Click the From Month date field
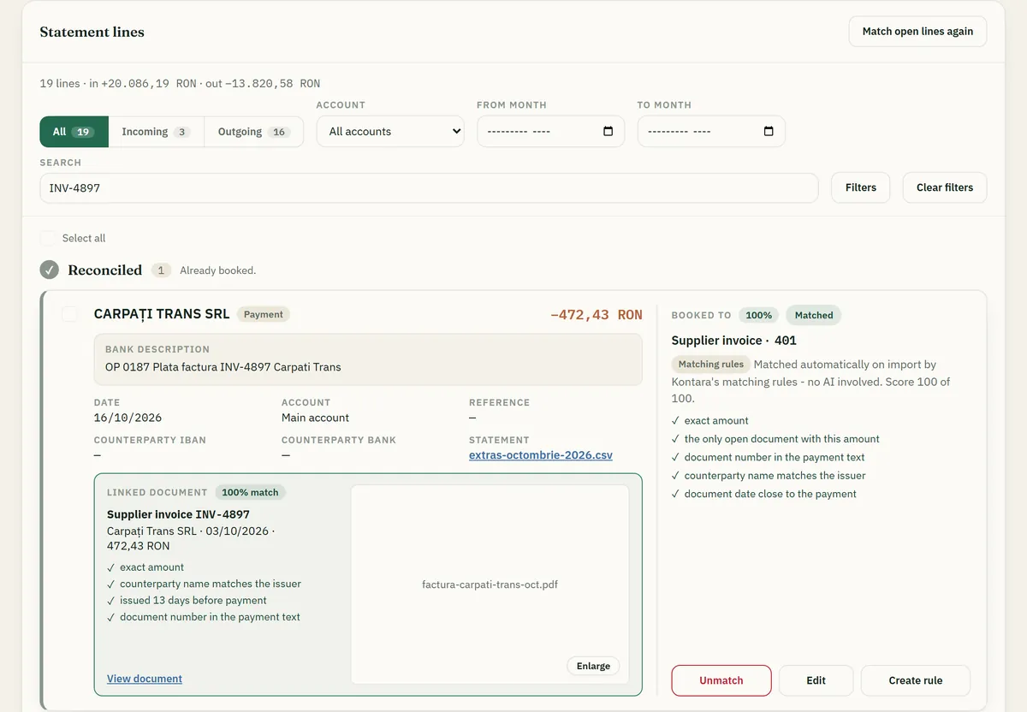1027x712 pixels. pos(550,131)
